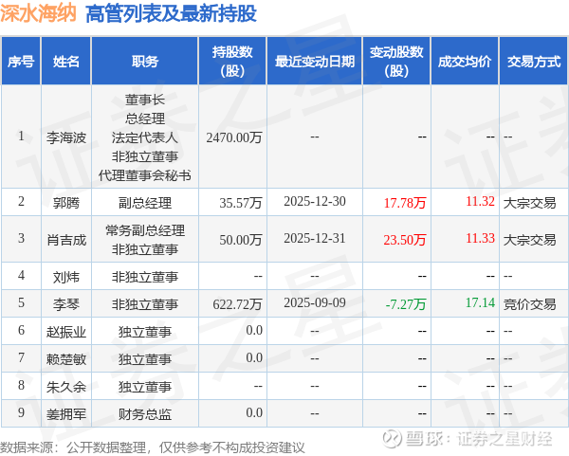569x456 pixels.
Task: Select the 成交均价 column header
Action: (465, 62)
